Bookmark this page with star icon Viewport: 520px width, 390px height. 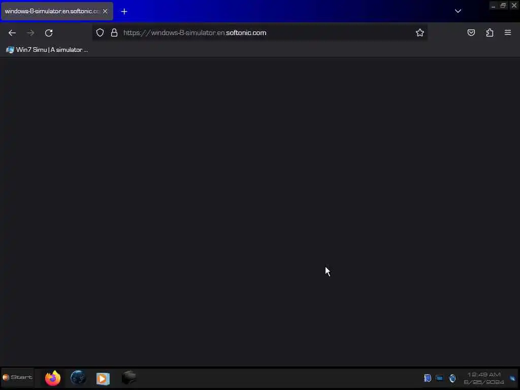[420, 32]
